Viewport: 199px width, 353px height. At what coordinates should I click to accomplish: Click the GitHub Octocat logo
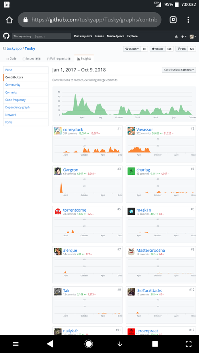click(x=6, y=36)
